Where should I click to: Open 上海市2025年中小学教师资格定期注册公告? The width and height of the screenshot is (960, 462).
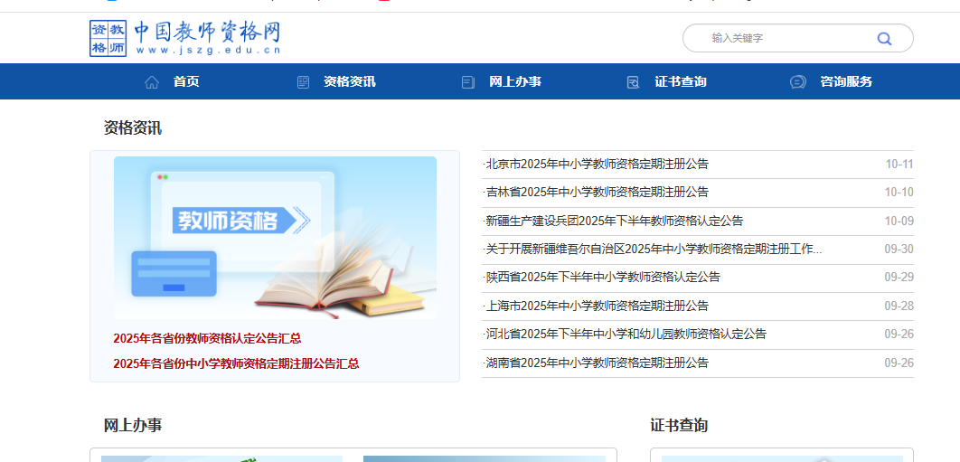point(597,306)
